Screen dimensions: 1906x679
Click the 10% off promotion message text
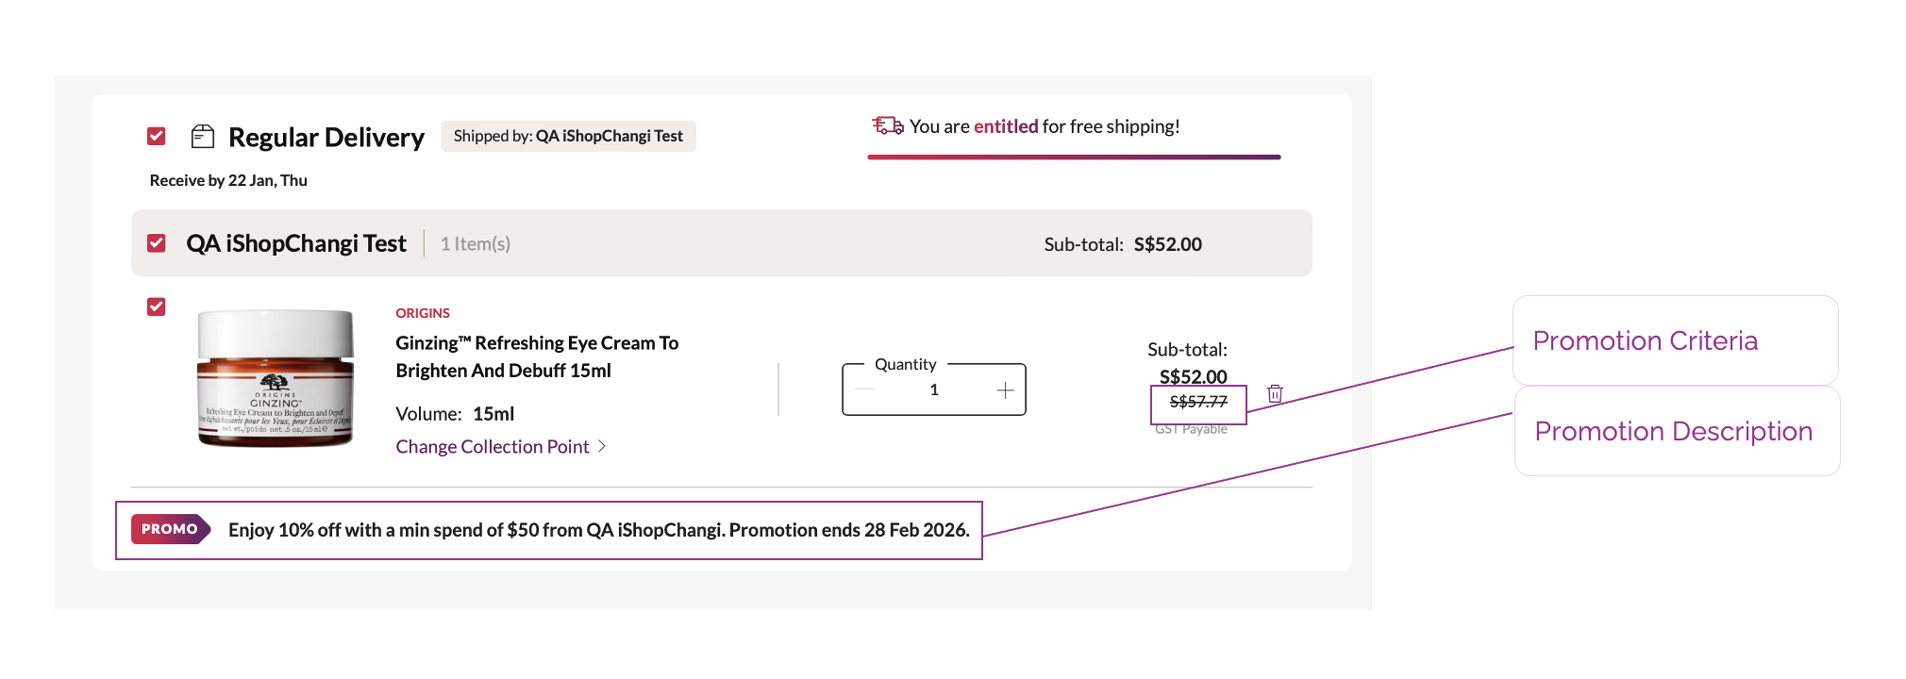coord(598,530)
